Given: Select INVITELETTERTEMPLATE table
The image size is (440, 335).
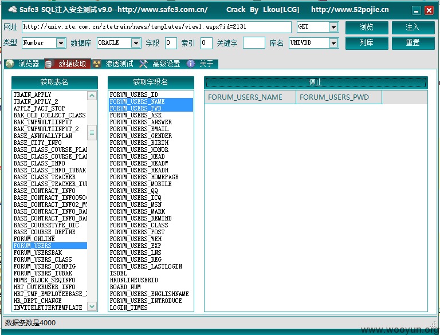Looking at the screenshot, I should 50,308.
